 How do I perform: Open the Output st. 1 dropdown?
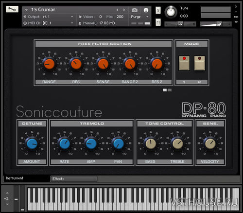coord(49,17)
